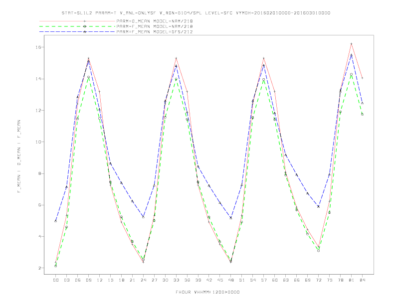Click blue GFS triangle marker at hour 24
395x305 pixels.
point(143,217)
